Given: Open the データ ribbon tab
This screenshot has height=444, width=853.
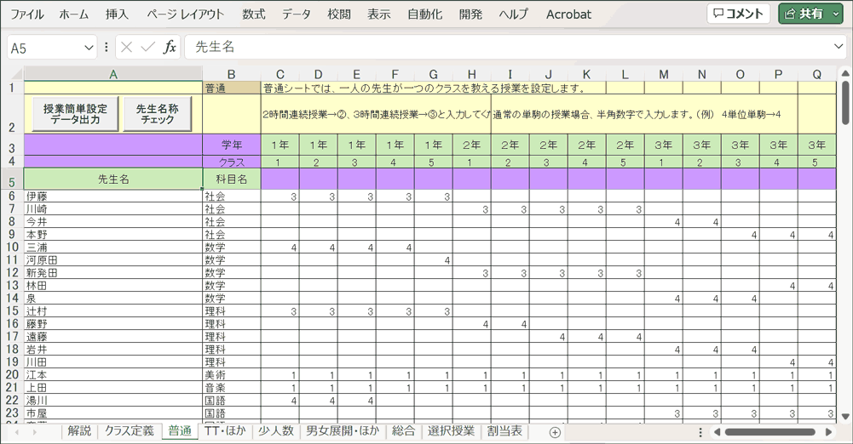Looking at the screenshot, I should click(x=296, y=14).
